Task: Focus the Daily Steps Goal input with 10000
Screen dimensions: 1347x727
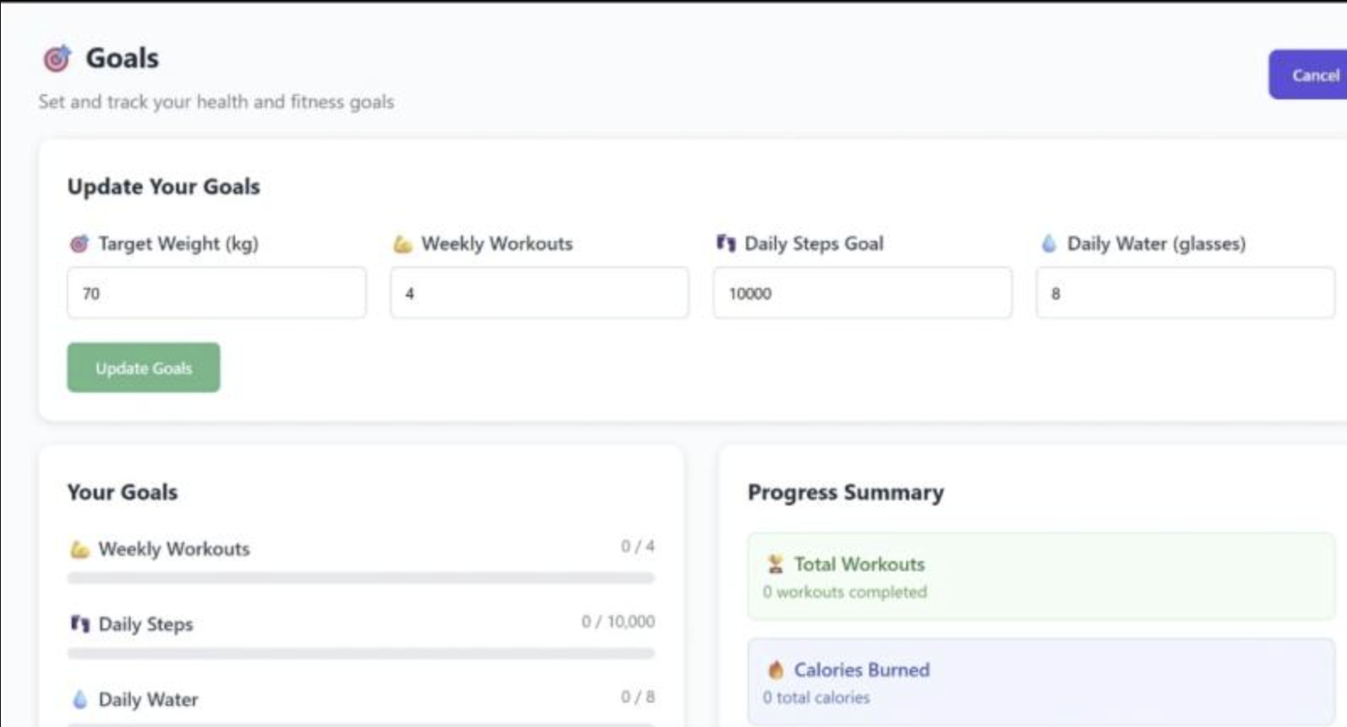Action: point(862,293)
